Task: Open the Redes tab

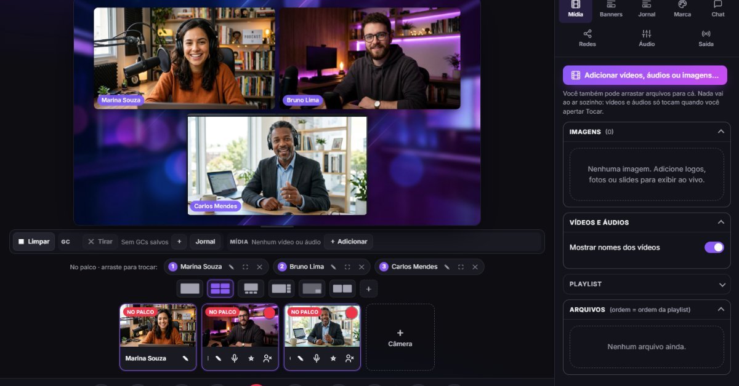Action: (587, 38)
